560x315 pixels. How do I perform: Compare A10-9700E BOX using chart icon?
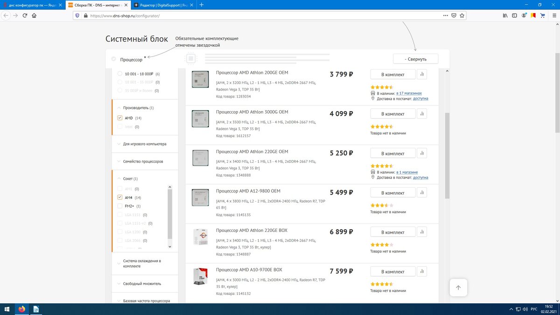(x=422, y=272)
